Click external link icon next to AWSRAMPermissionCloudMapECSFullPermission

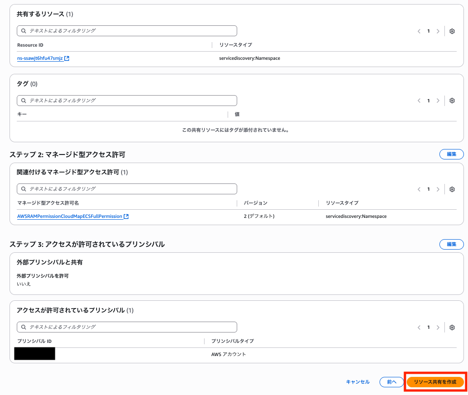click(x=126, y=217)
